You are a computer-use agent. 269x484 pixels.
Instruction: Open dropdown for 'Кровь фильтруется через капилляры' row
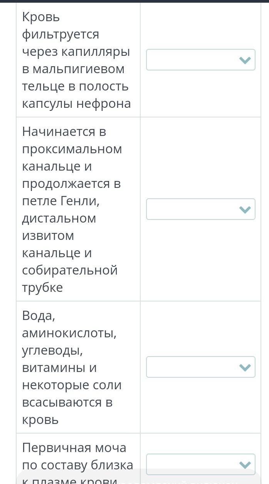tap(201, 60)
